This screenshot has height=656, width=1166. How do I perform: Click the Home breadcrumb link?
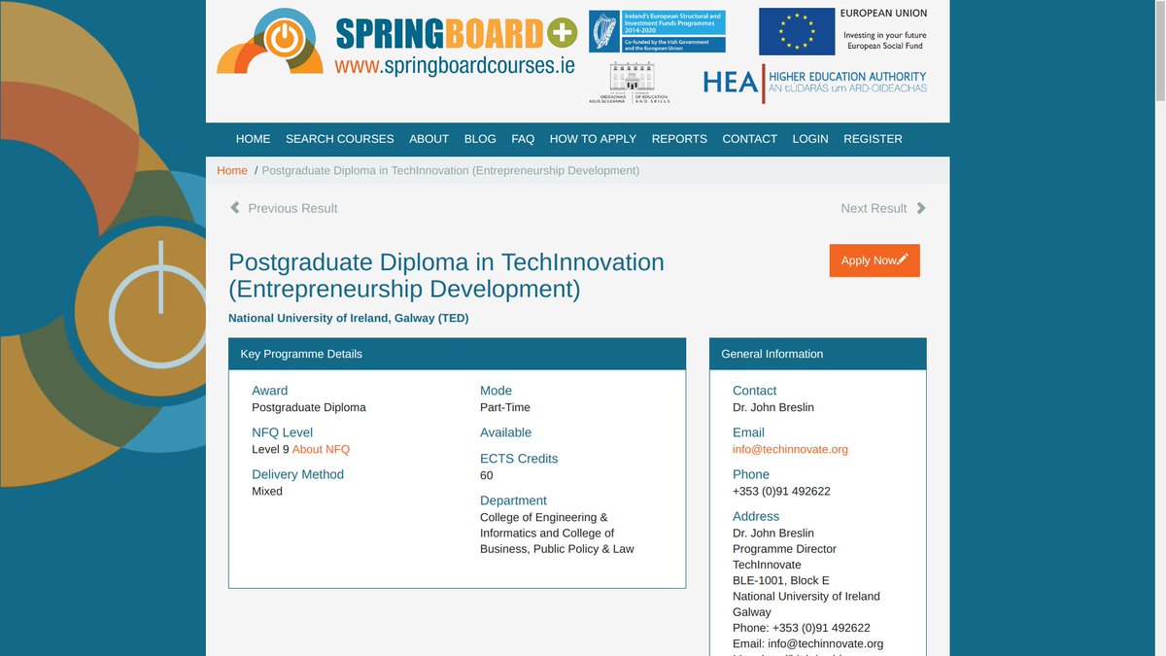coord(232,170)
